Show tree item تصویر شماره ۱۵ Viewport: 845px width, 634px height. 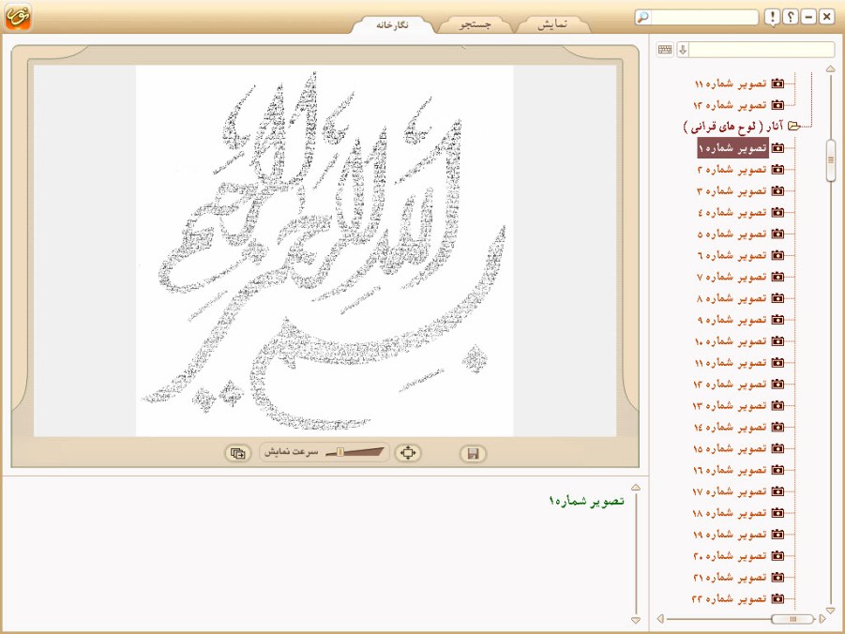pos(730,448)
